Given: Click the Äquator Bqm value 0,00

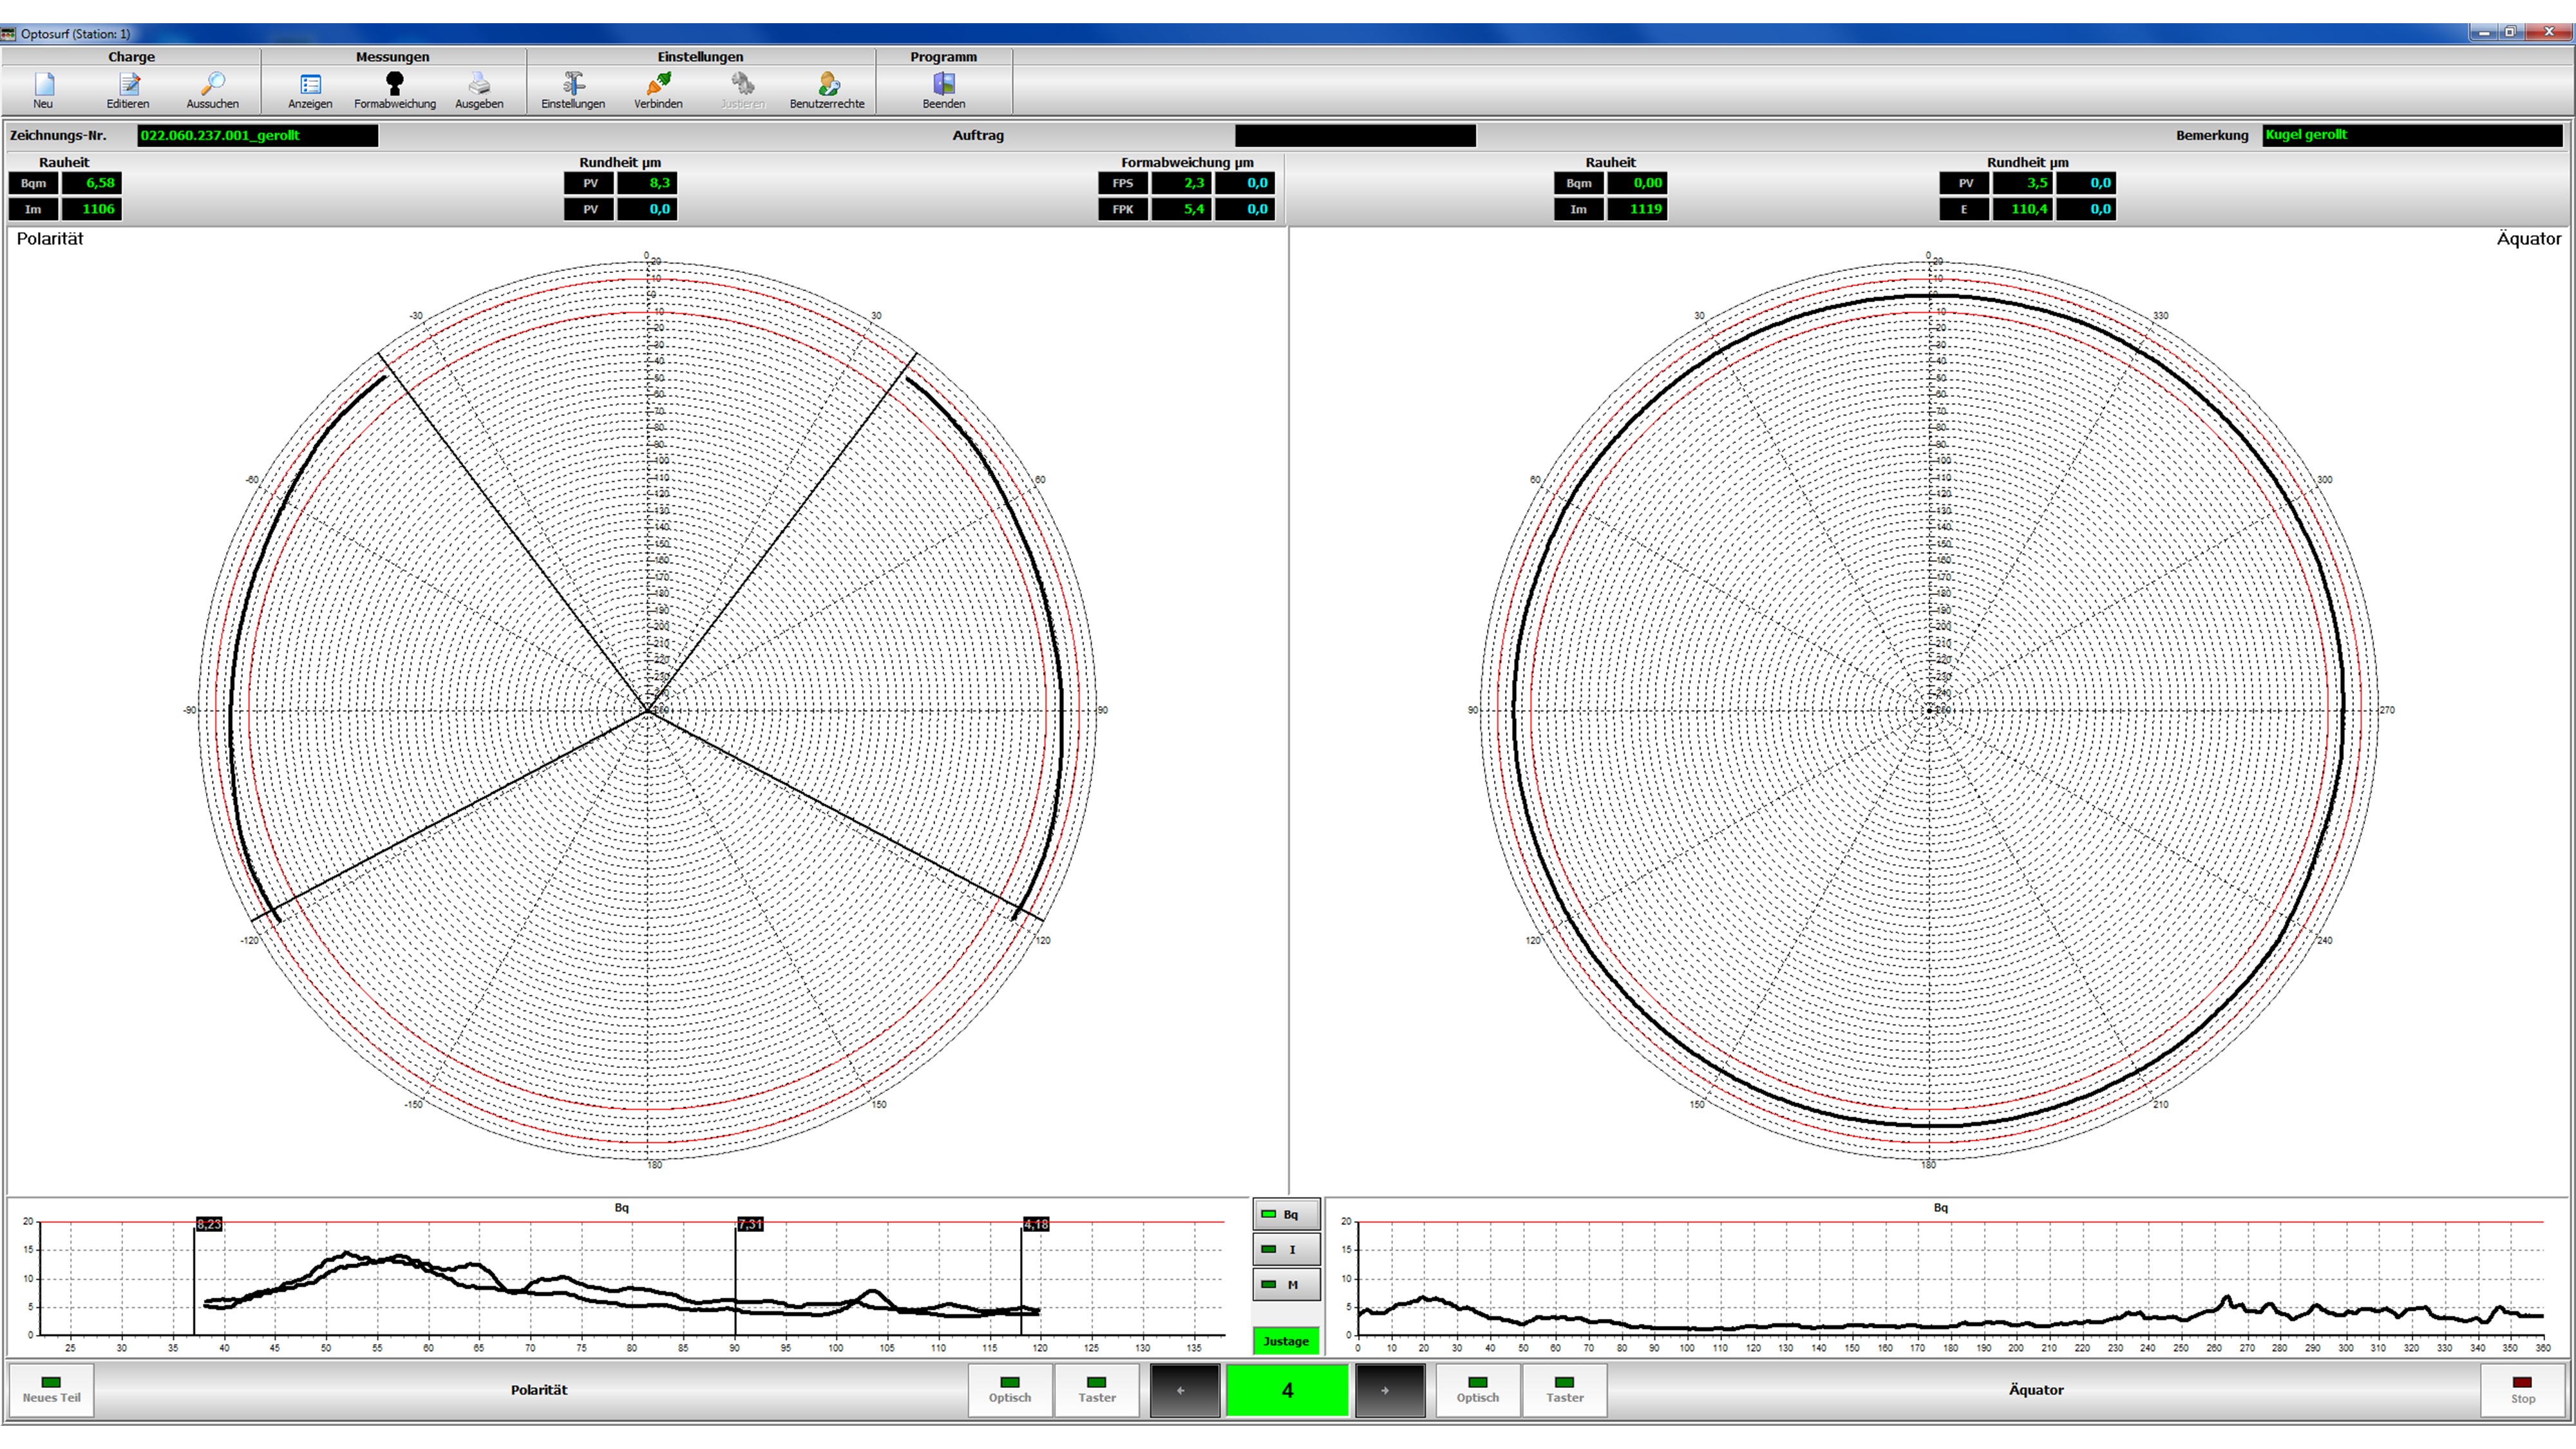Looking at the screenshot, I should 1637,183.
